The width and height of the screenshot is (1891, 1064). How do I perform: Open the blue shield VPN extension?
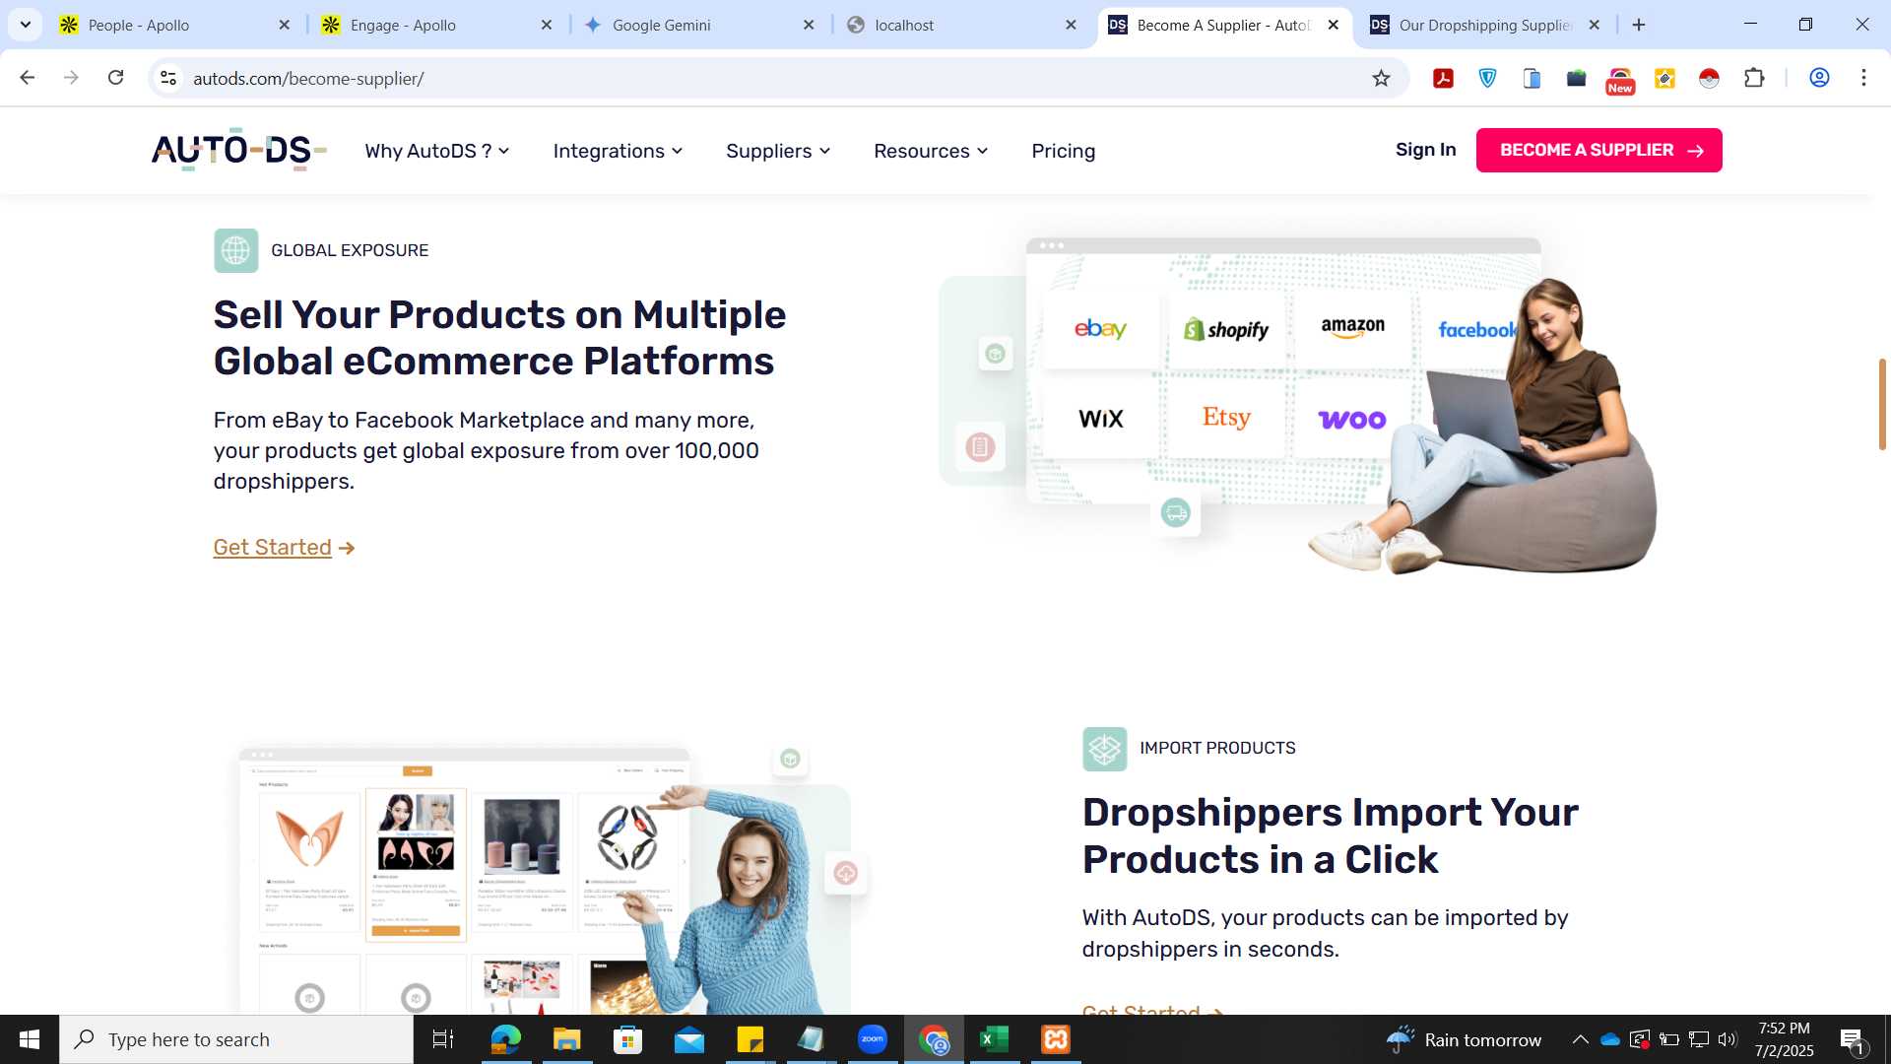click(1487, 78)
